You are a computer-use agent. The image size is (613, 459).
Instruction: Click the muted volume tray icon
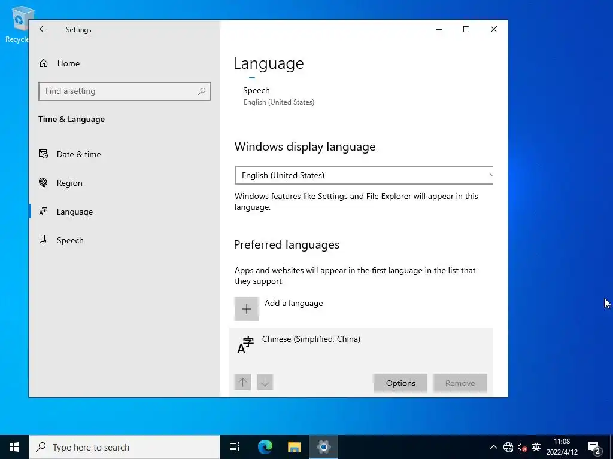(522, 447)
